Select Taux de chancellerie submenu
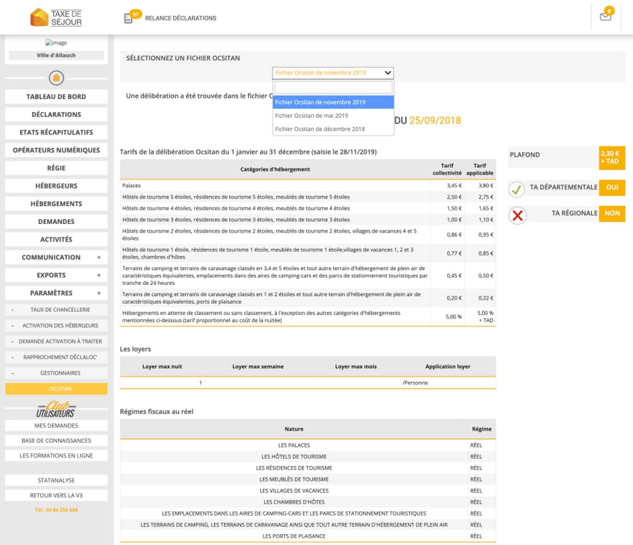633x545 pixels. (x=56, y=310)
